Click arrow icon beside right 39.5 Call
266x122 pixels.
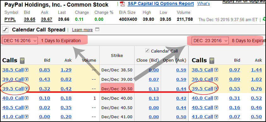(x=216, y=89)
